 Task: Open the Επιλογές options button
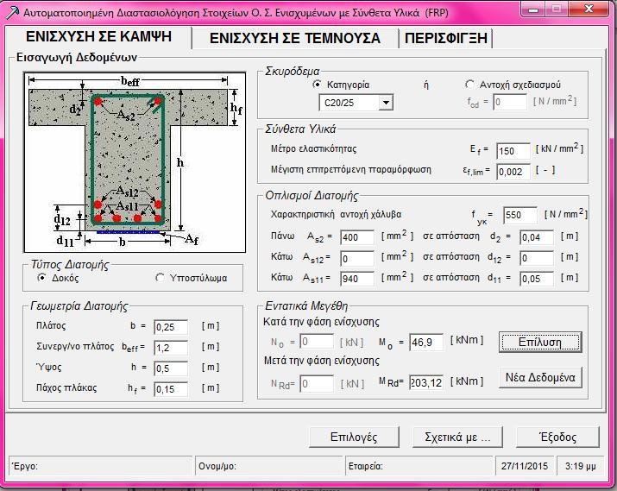coord(354,437)
